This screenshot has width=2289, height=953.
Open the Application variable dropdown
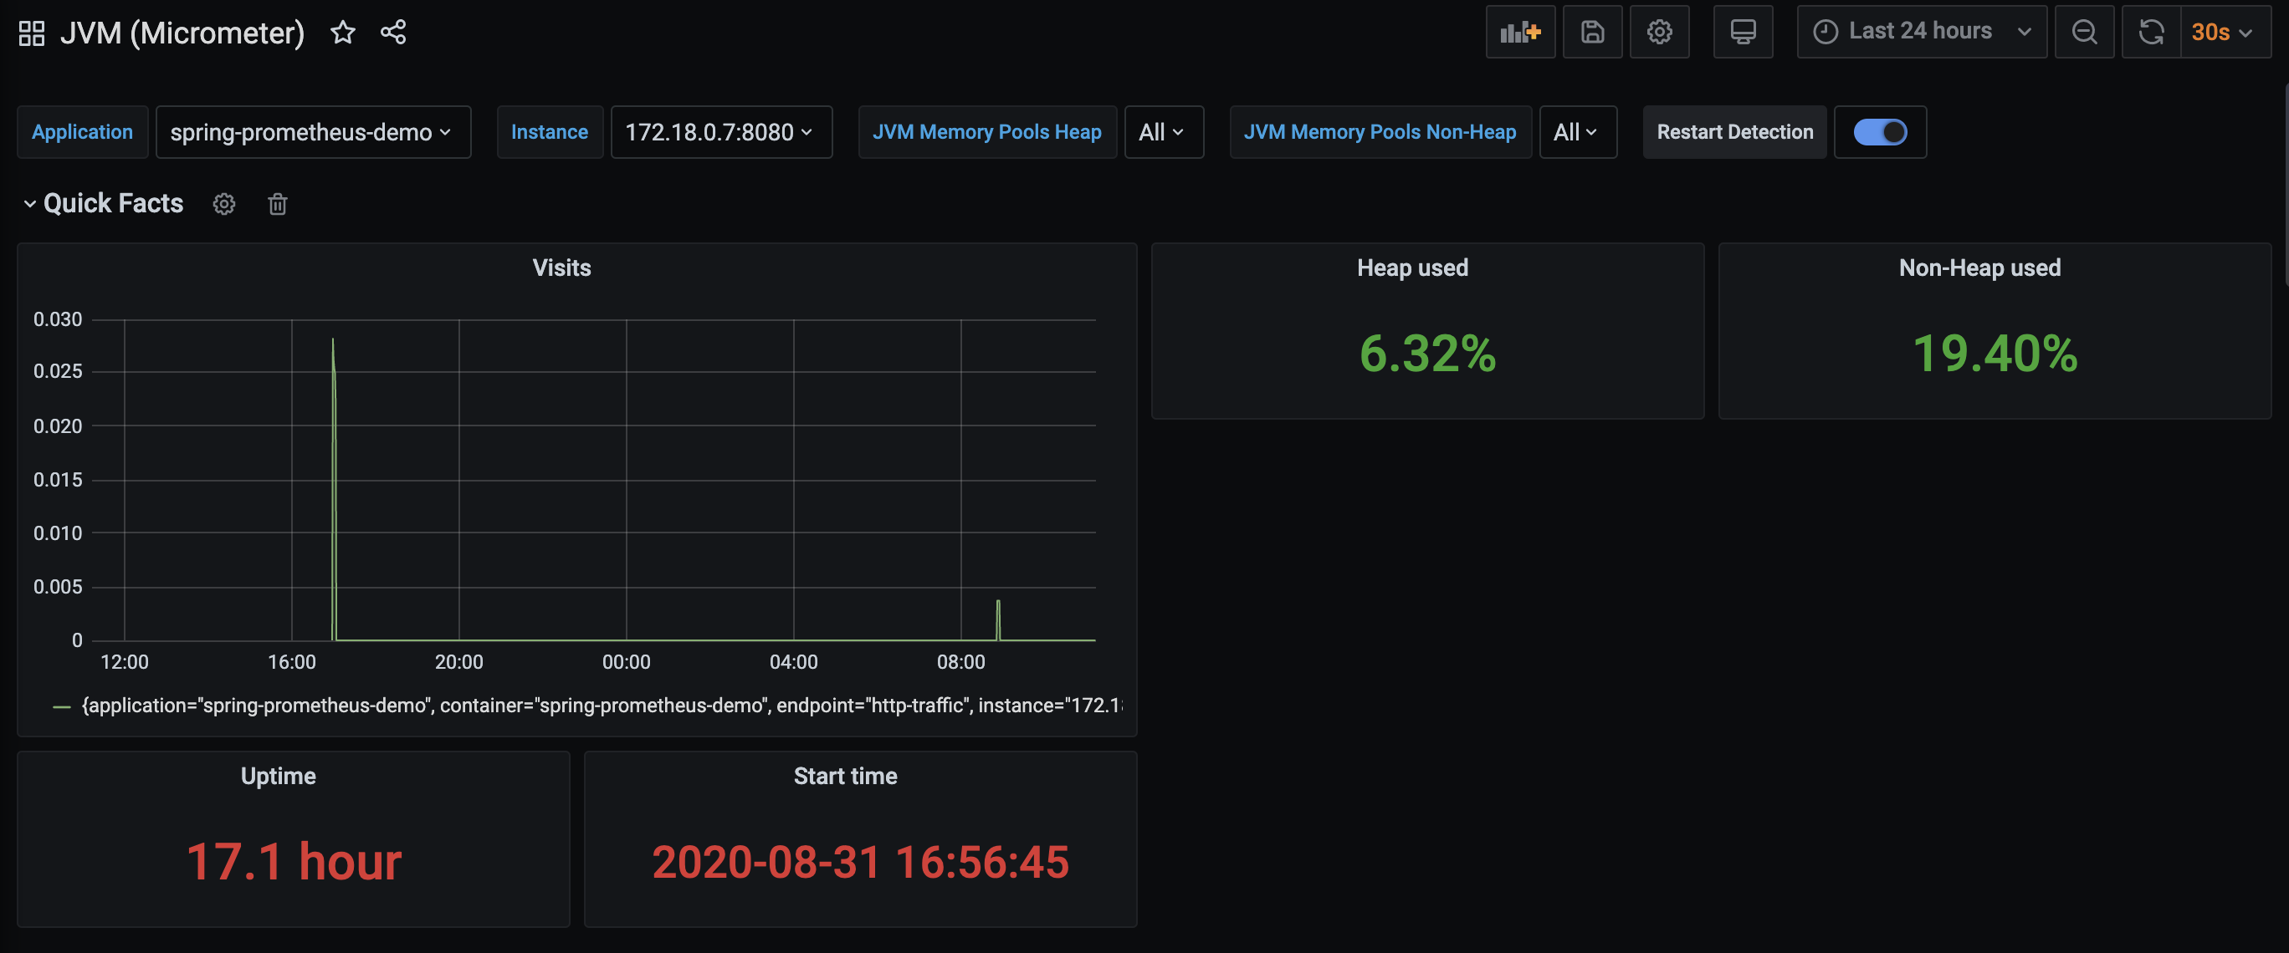[x=312, y=132]
